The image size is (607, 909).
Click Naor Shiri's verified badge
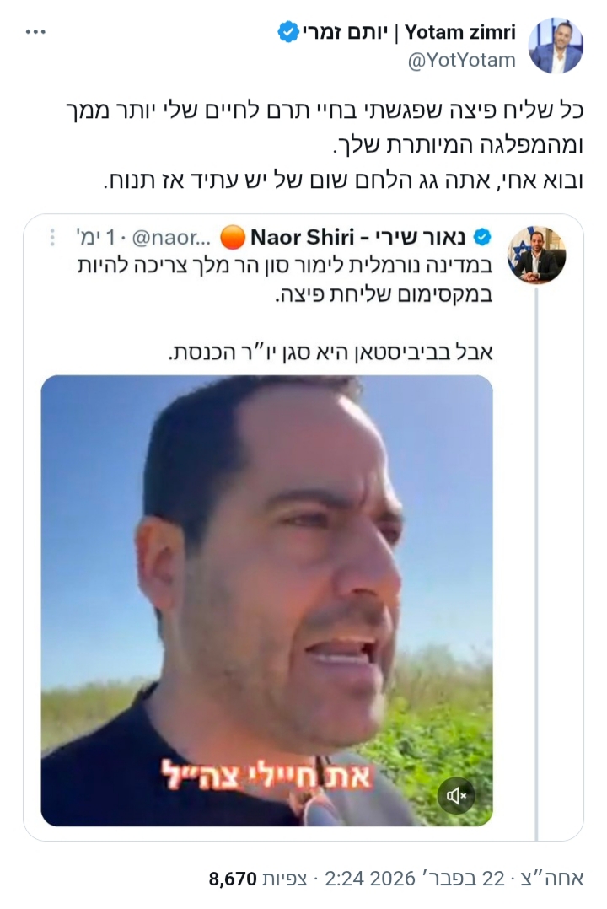pyautogui.click(x=482, y=237)
